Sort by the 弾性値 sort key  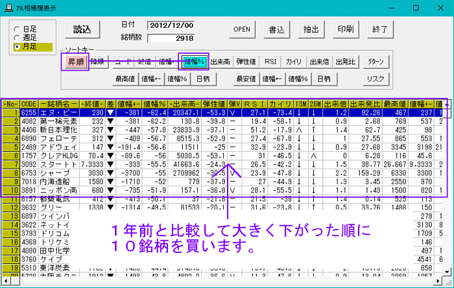click(246, 62)
